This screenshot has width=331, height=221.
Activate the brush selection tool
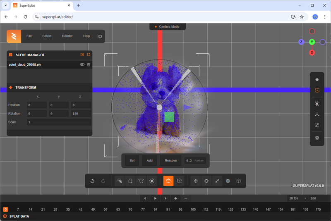(x=152, y=181)
